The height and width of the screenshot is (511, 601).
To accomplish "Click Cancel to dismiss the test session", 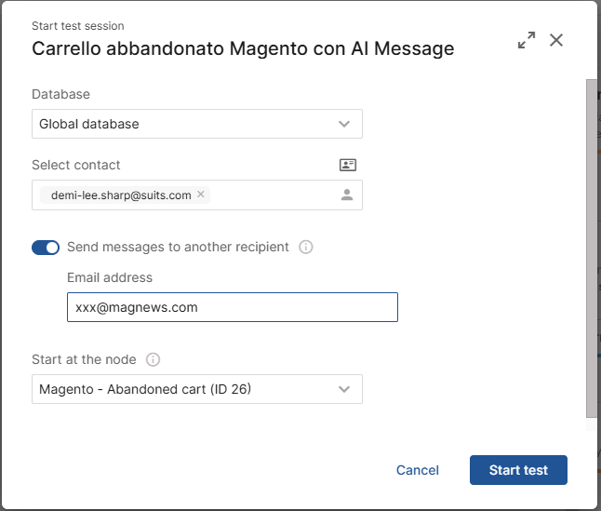I will 418,470.
